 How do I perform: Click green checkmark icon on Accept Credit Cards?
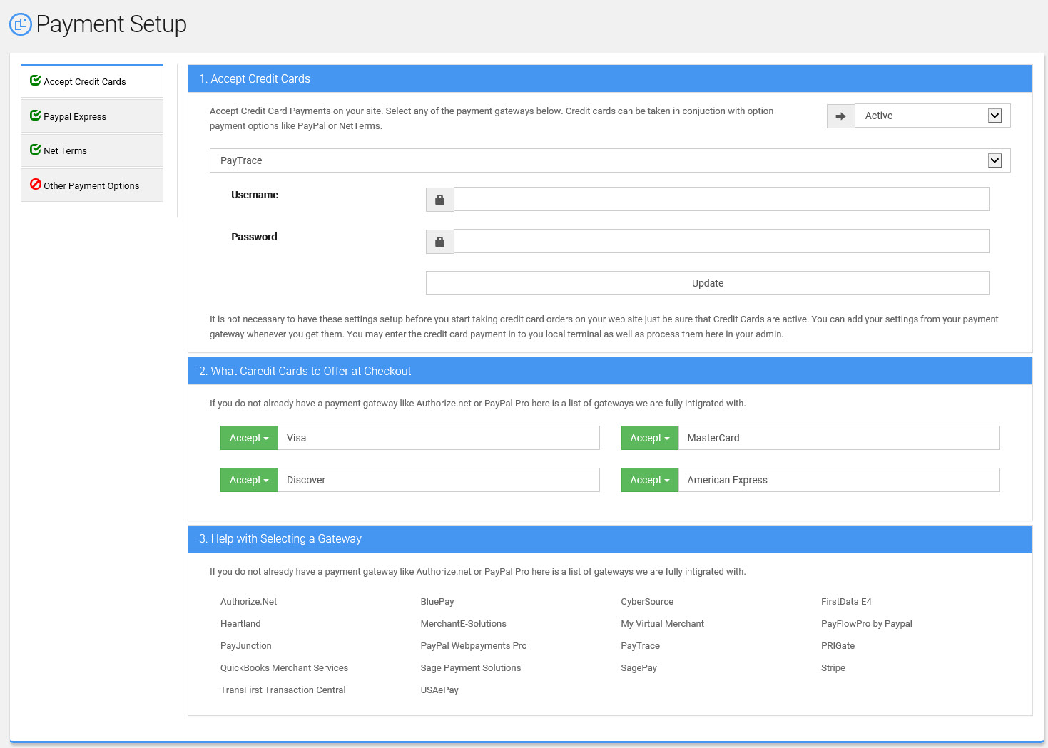[35, 81]
